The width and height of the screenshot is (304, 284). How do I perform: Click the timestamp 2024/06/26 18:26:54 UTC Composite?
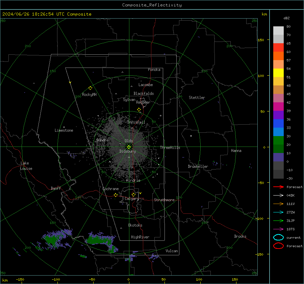pos(47,14)
